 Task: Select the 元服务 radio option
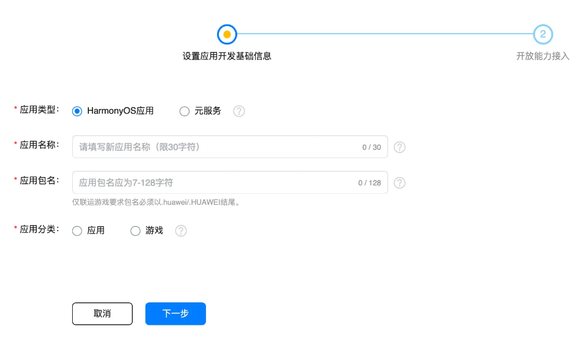click(184, 111)
